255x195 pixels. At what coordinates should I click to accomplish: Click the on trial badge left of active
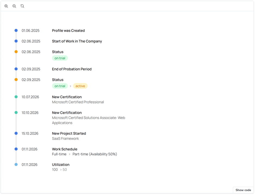tap(60, 86)
